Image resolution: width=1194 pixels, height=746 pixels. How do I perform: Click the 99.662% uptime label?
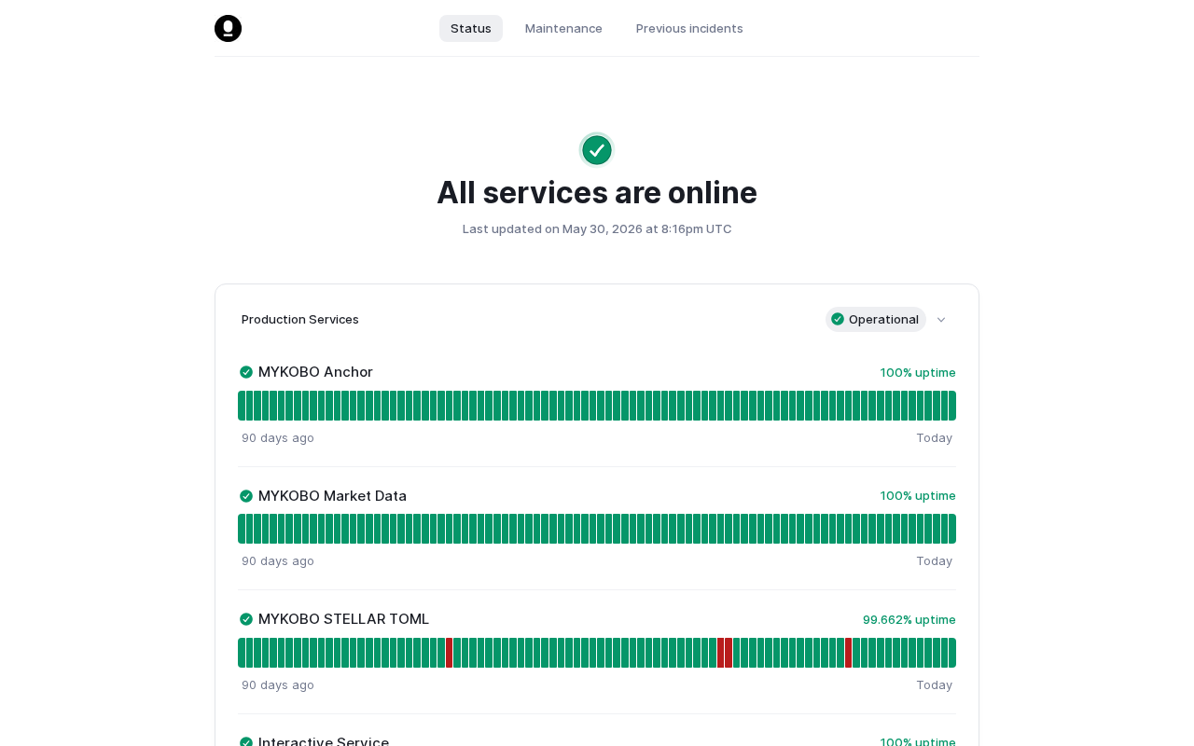point(909,619)
